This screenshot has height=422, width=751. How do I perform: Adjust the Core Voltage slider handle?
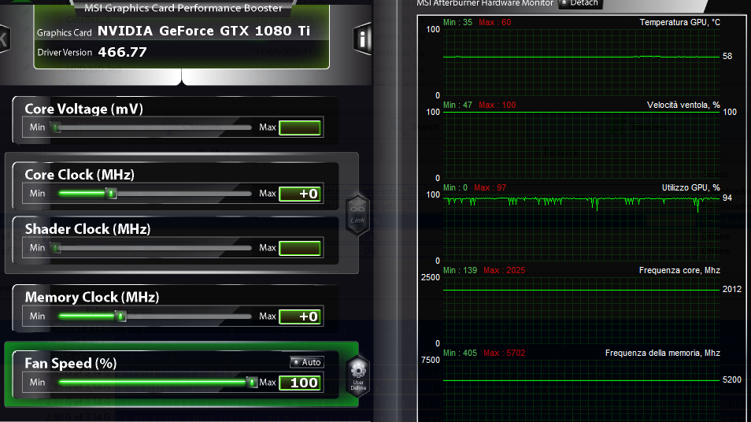click(57, 128)
